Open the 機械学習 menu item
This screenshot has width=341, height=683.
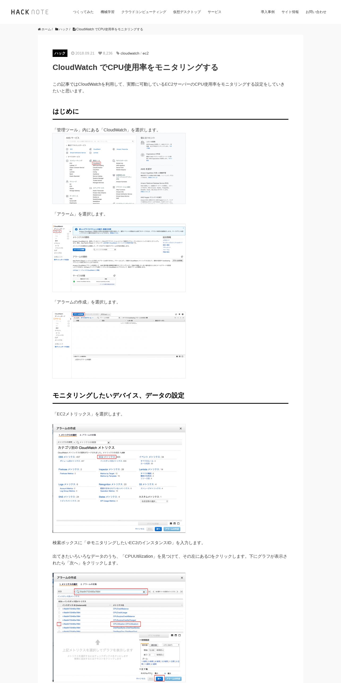(108, 12)
